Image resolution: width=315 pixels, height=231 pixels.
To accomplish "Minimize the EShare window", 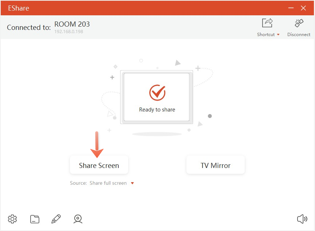I will (291, 8).
